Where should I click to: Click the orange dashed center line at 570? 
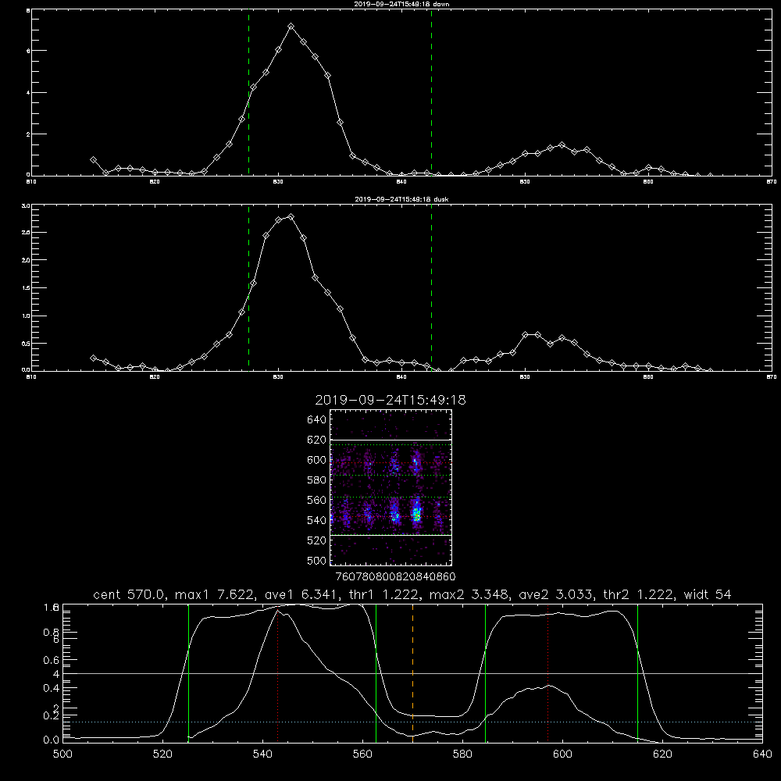413,673
